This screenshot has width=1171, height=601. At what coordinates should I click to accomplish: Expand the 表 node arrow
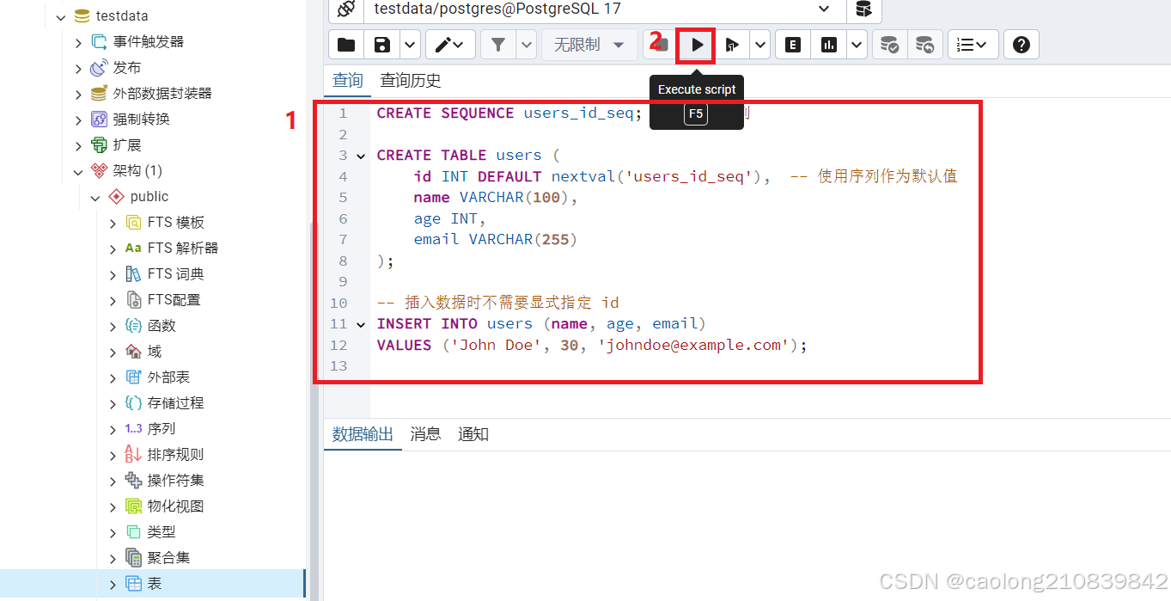113,584
